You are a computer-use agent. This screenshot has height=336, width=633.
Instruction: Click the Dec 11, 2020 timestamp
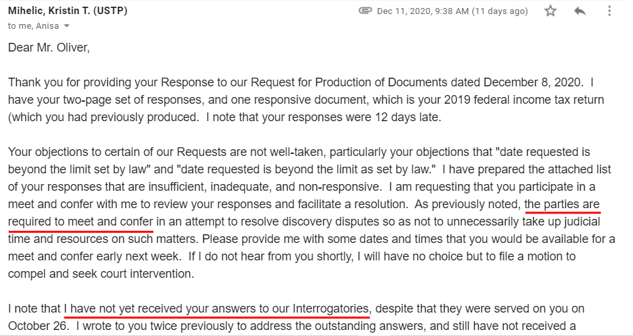pos(452,11)
